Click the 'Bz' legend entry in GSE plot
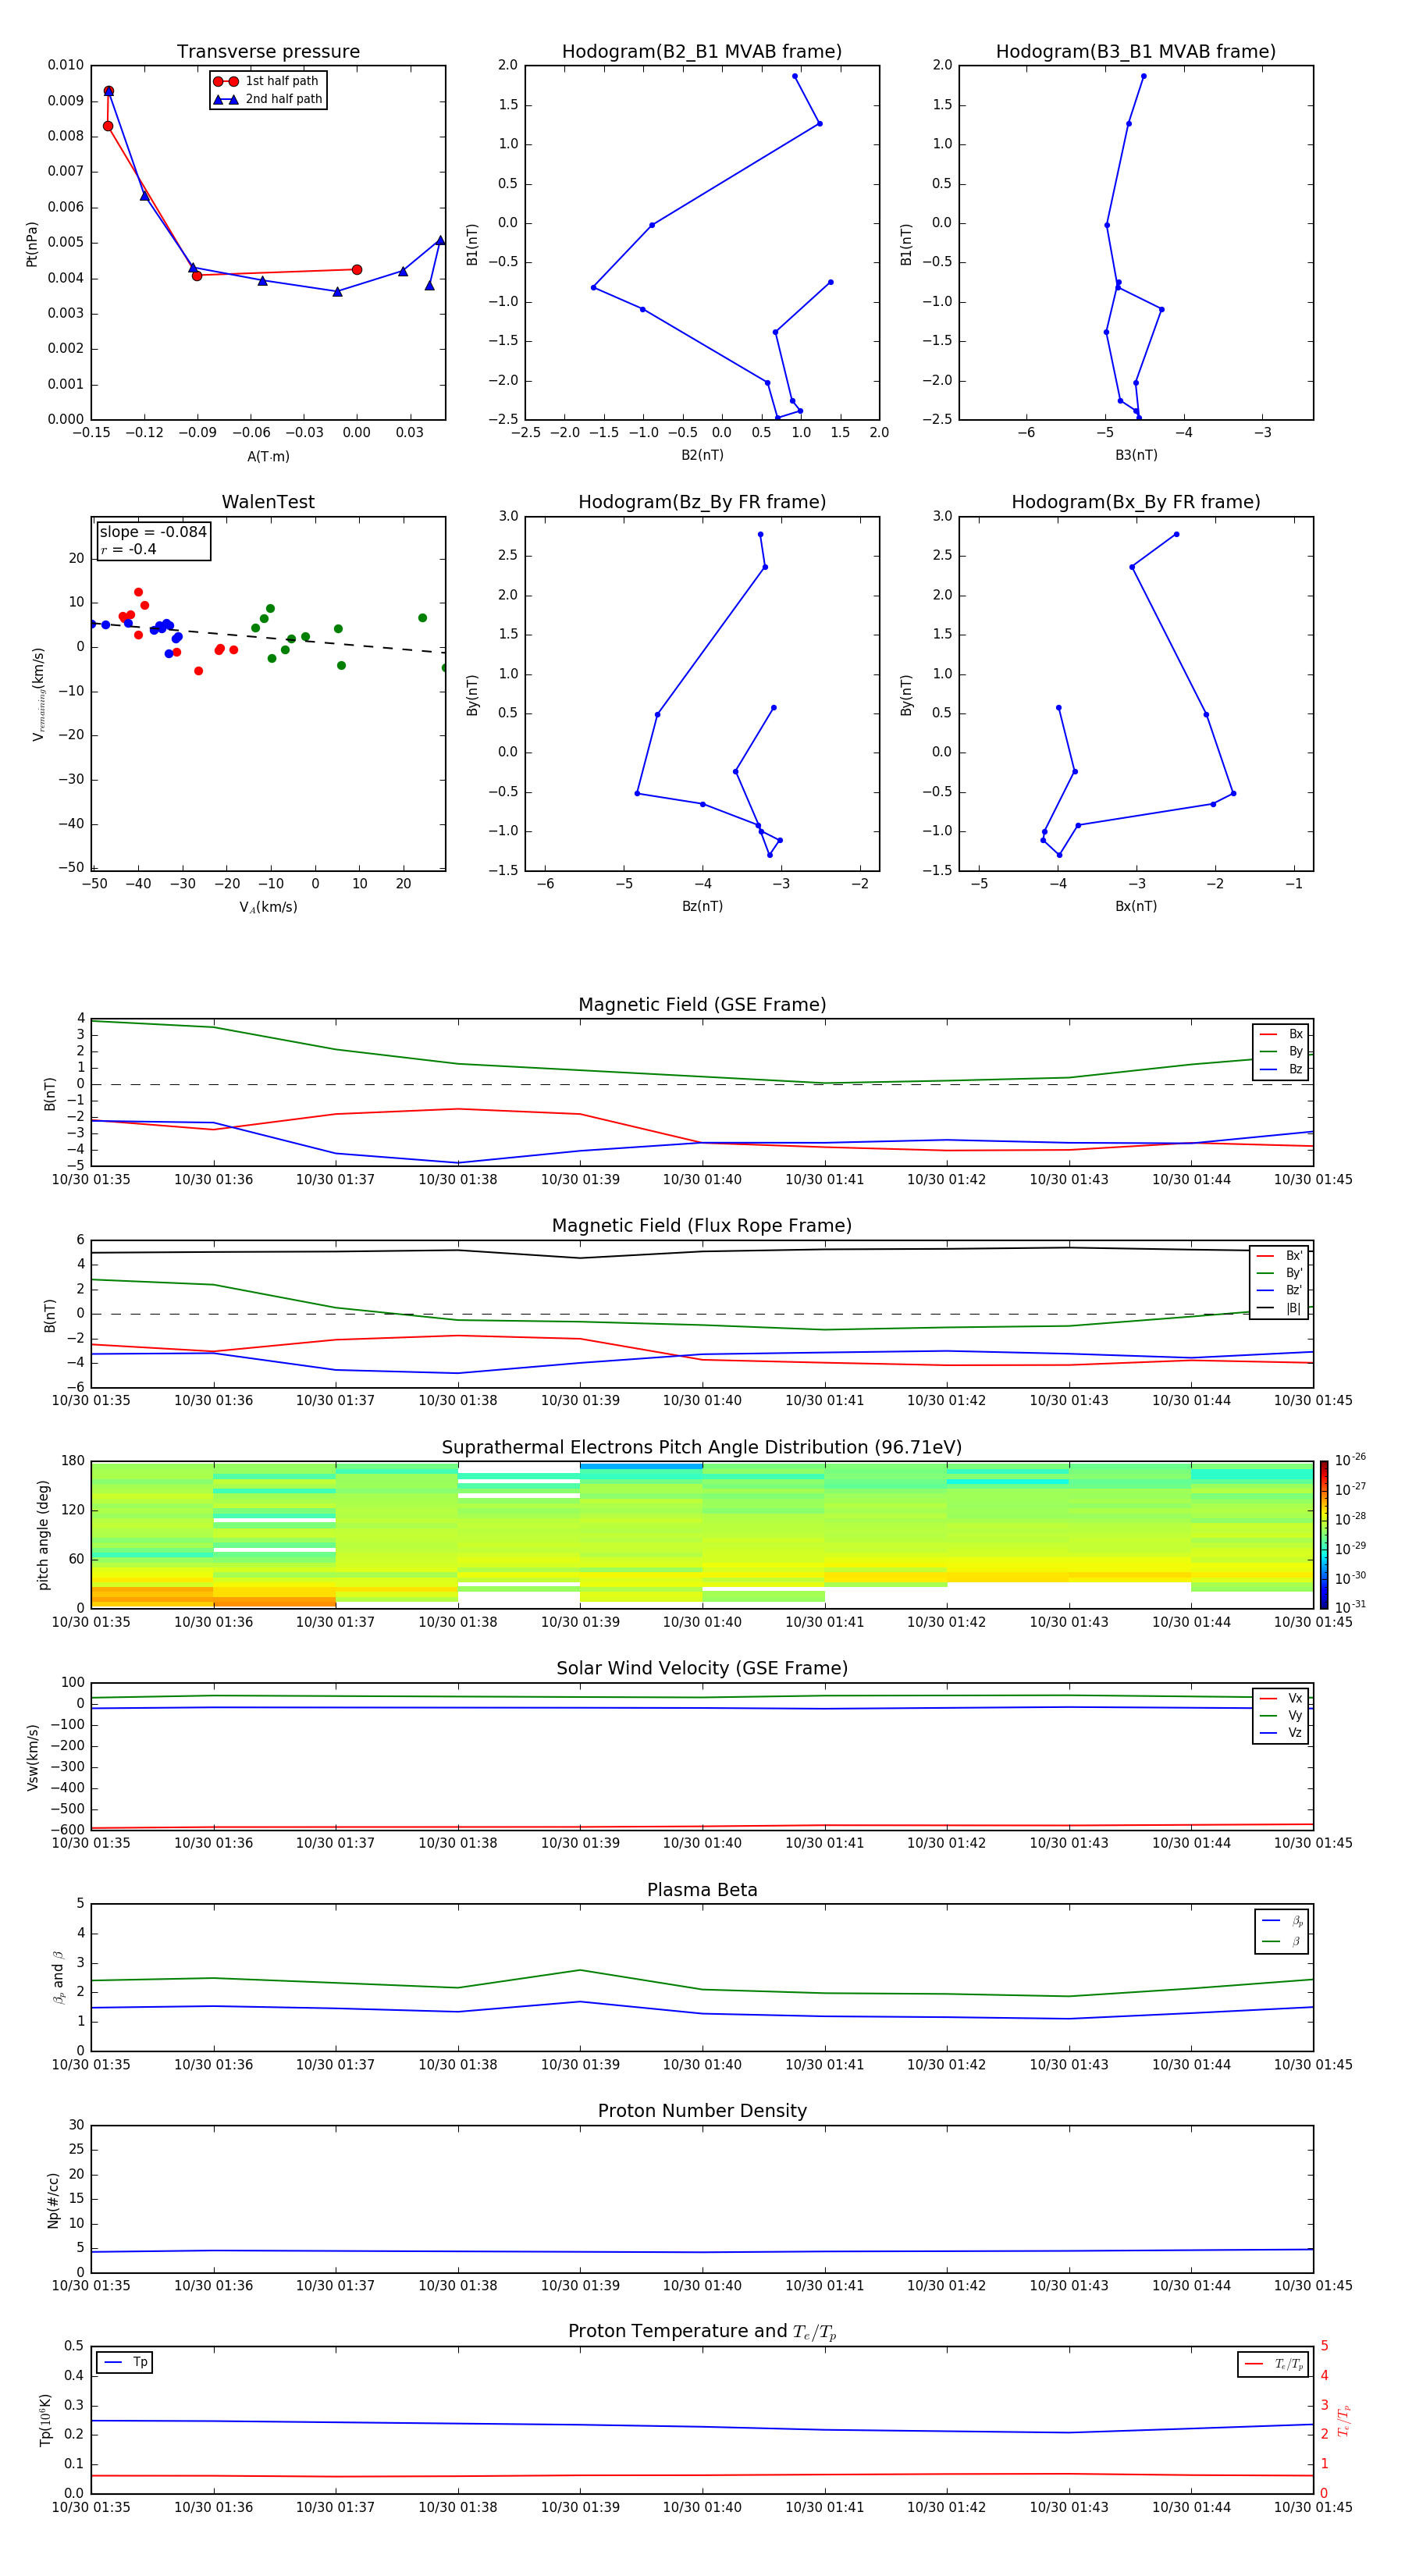Image resolution: width=1405 pixels, height=2576 pixels. tap(1281, 1069)
